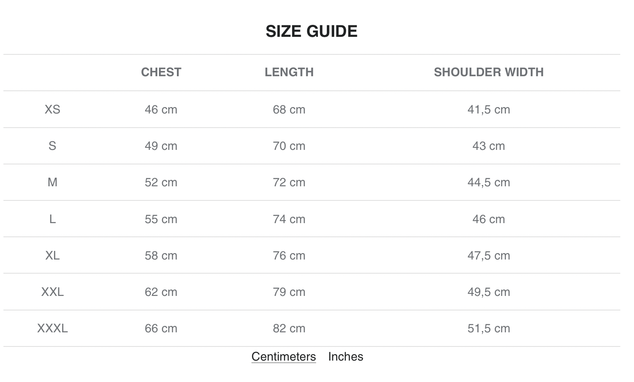Click the 55 cm chest value for L
This screenshot has width=634, height=382.
tap(161, 219)
